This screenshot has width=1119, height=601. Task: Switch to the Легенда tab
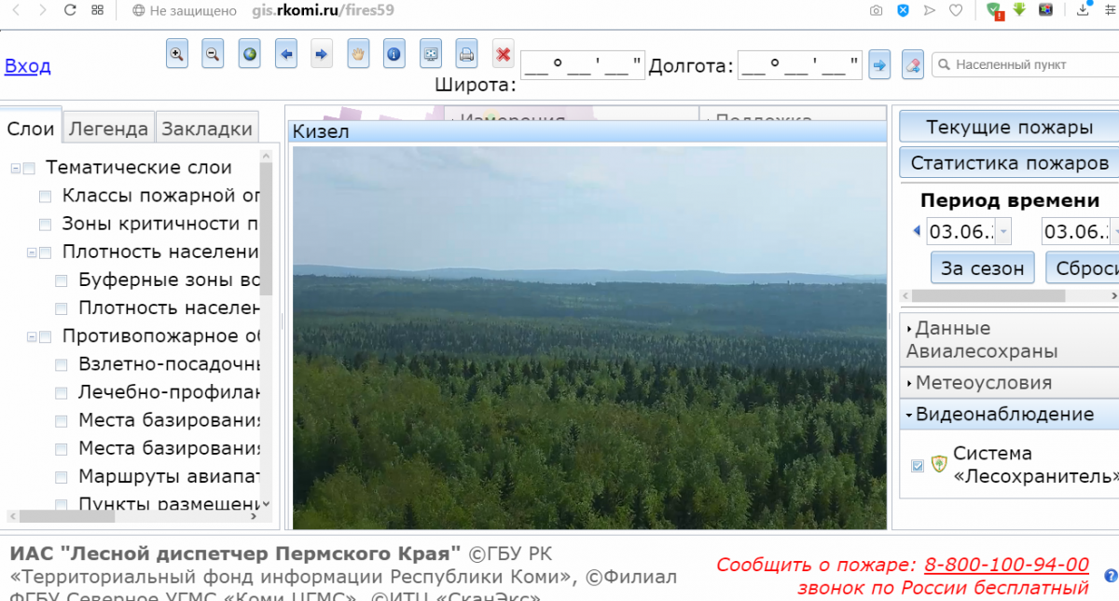108,129
